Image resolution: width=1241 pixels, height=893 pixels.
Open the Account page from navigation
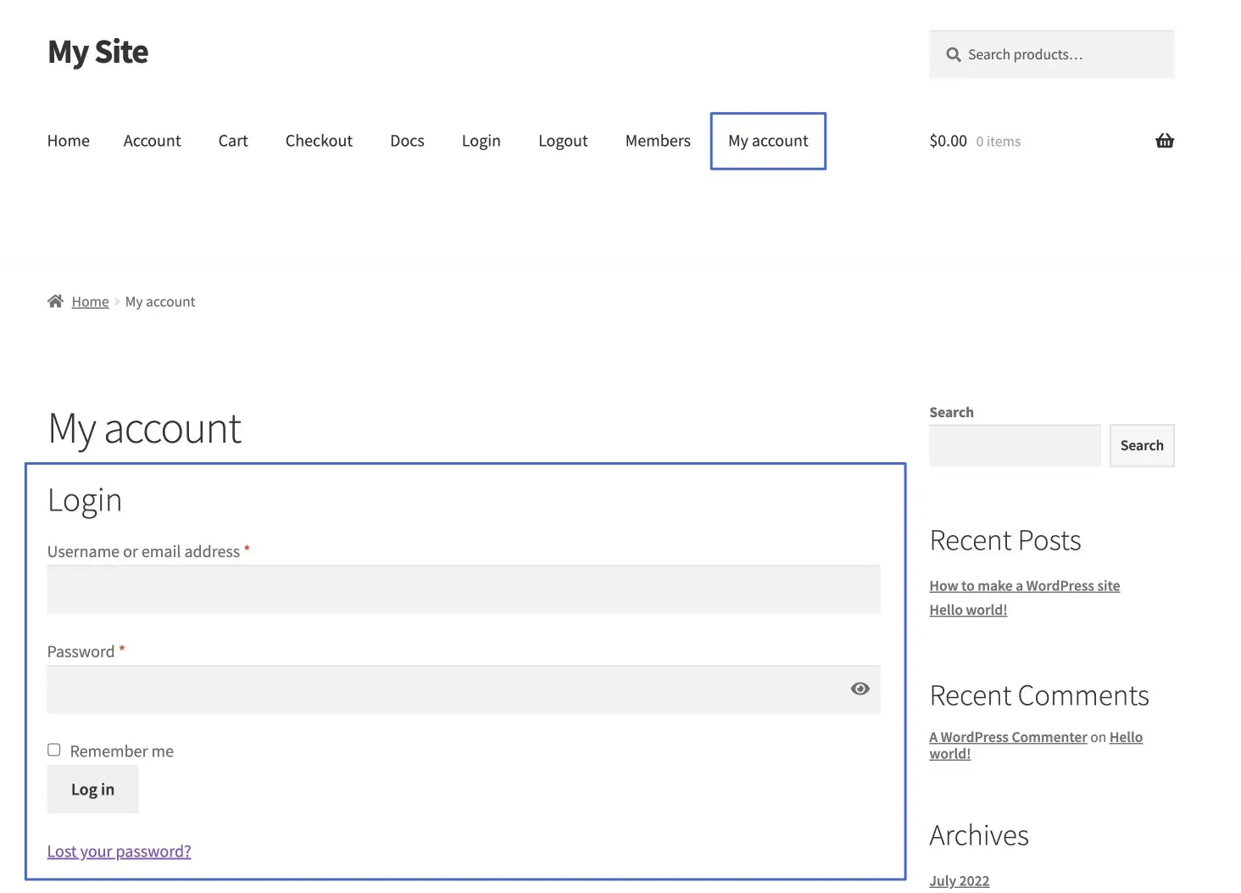(152, 141)
